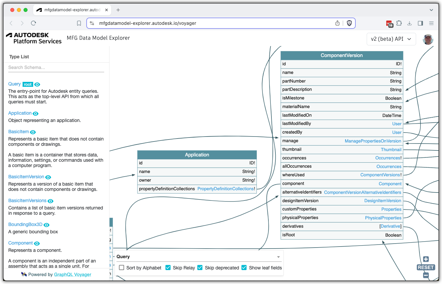
Task: Select the ComponentVersion node header
Action: pos(342,55)
